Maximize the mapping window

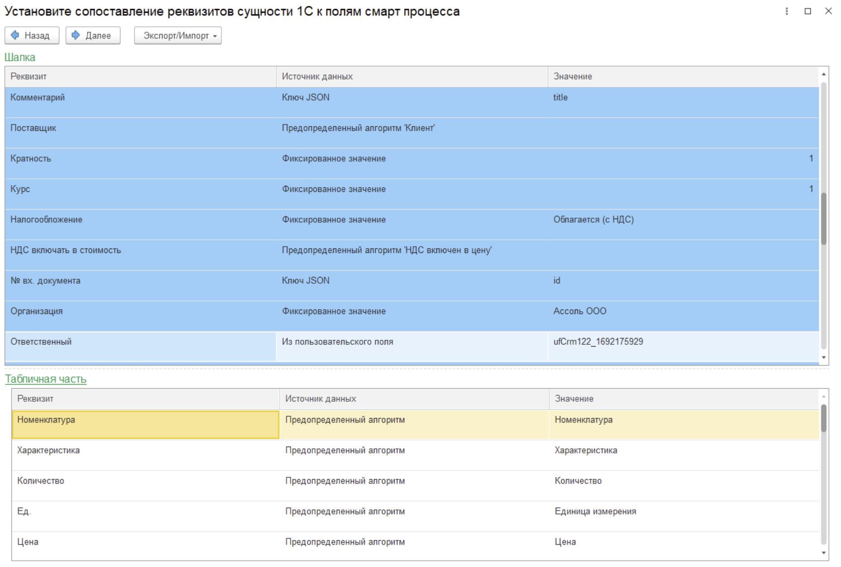(808, 11)
